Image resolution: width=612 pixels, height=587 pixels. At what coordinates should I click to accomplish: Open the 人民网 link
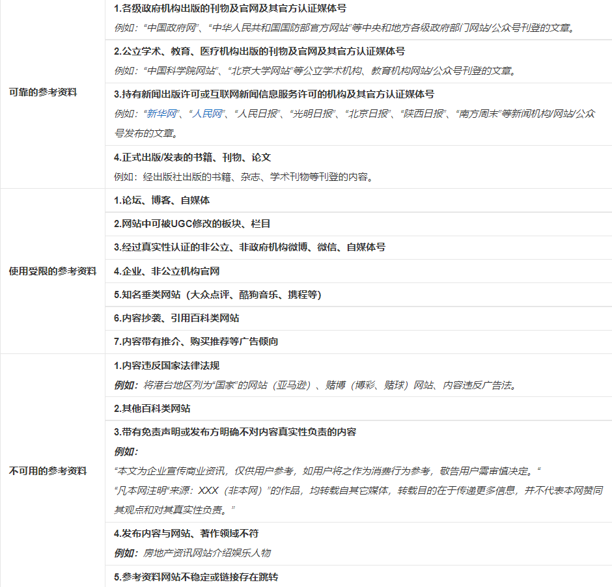point(207,113)
